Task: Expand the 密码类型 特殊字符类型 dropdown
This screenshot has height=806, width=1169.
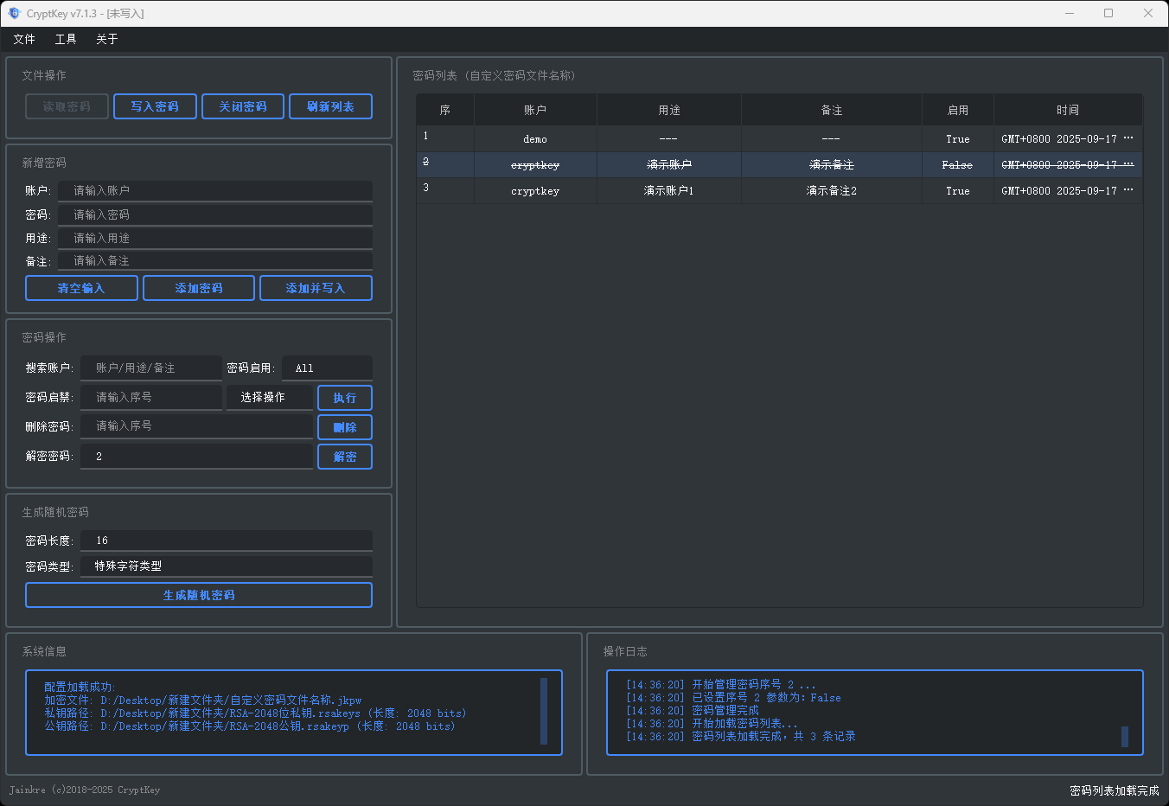Action: [226, 566]
